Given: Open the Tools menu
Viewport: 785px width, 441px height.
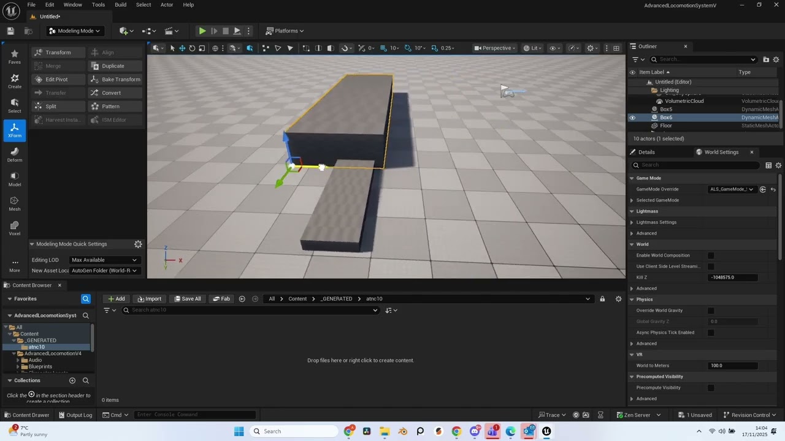Looking at the screenshot, I should click(98, 5).
